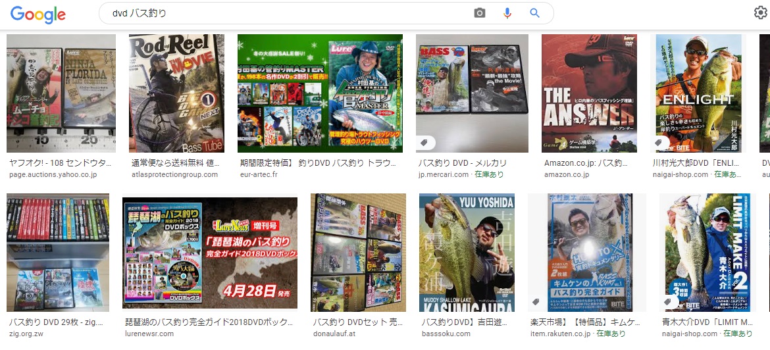The width and height of the screenshot is (770, 350).
Task: Click title 琵琶湖のバス釣り完全ガイド2018DVDボック...
Action: pos(209,322)
